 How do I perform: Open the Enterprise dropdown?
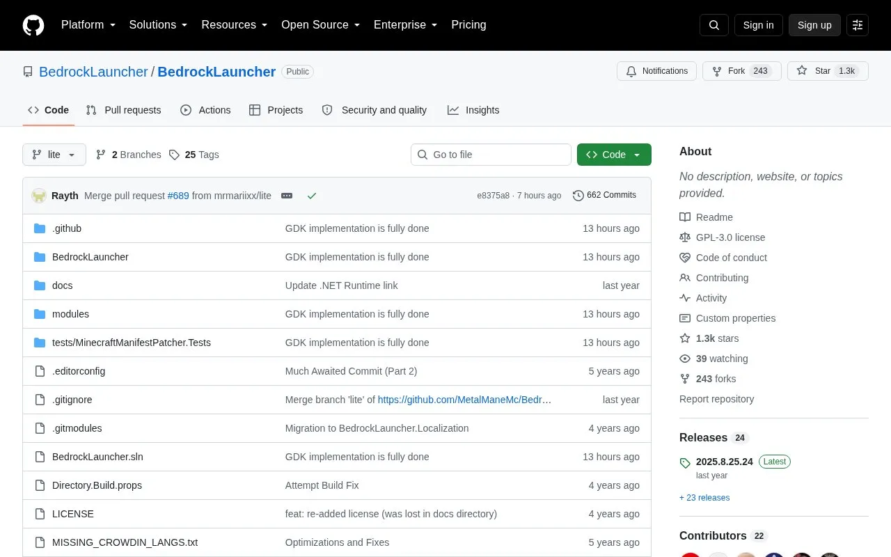(406, 25)
